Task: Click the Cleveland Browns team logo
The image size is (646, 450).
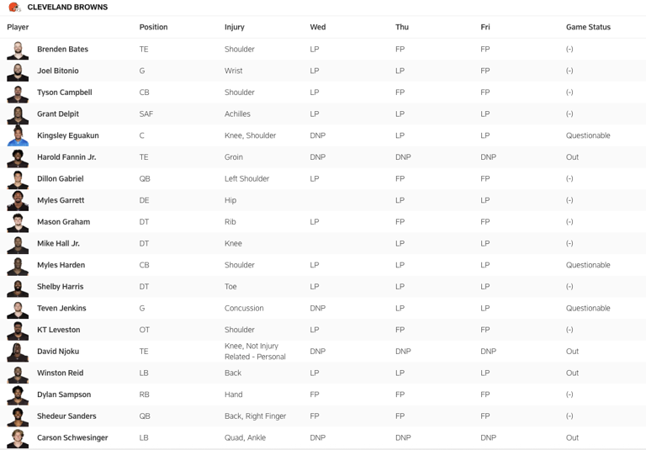Action: (14, 8)
